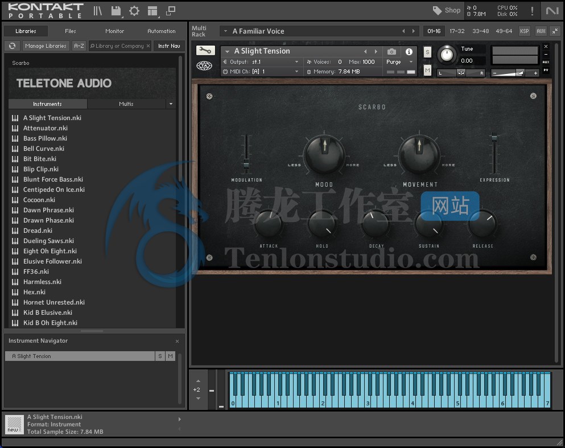Screen dimensions: 565x448
Task: Switch to the Files tab
Action: [70, 31]
